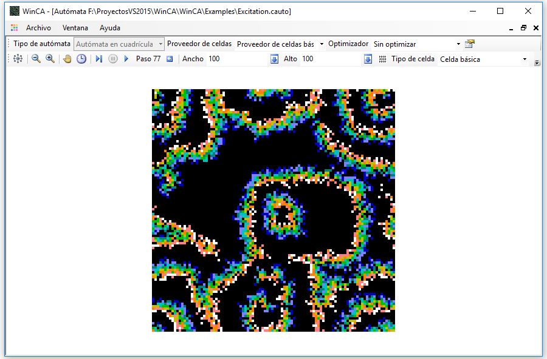Click the Alto height input field
547x359 pixels.
(331, 59)
